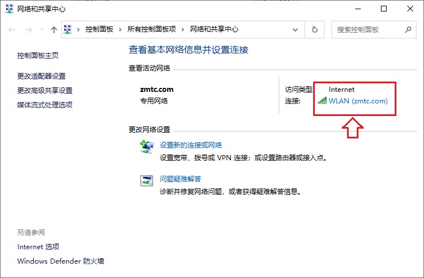
Task: Select 控制面板 in the breadcrumb path
Action: pyautogui.click(x=99, y=29)
